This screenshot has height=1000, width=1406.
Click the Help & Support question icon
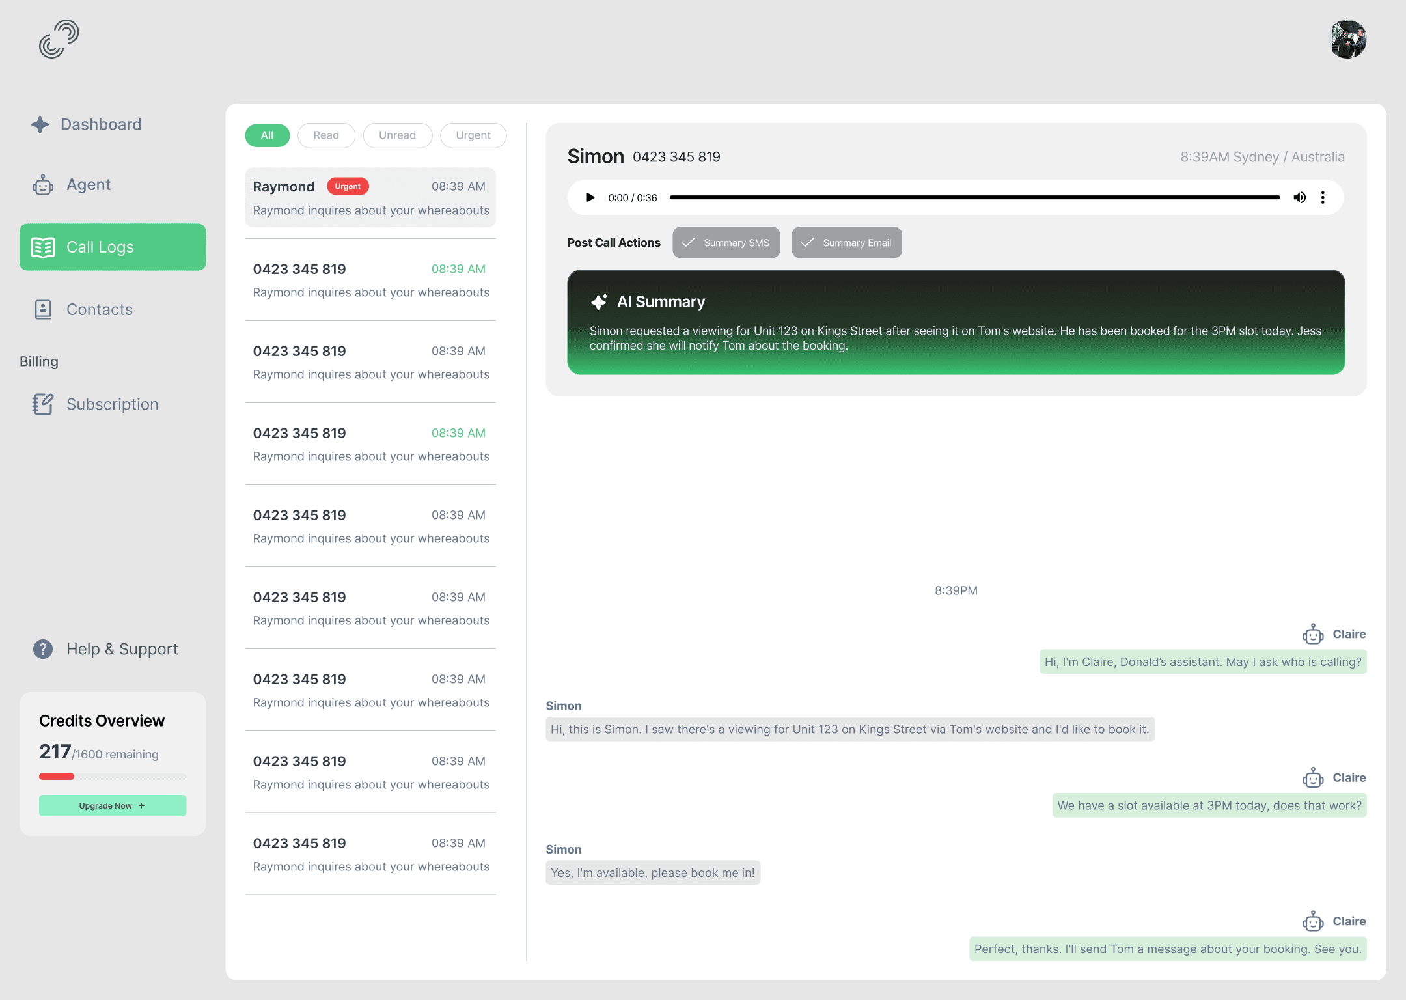[x=43, y=649]
